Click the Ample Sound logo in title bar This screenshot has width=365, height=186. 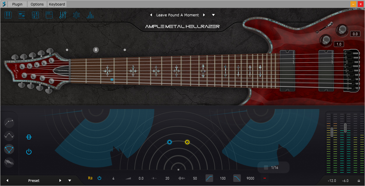[x=4, y=4]
